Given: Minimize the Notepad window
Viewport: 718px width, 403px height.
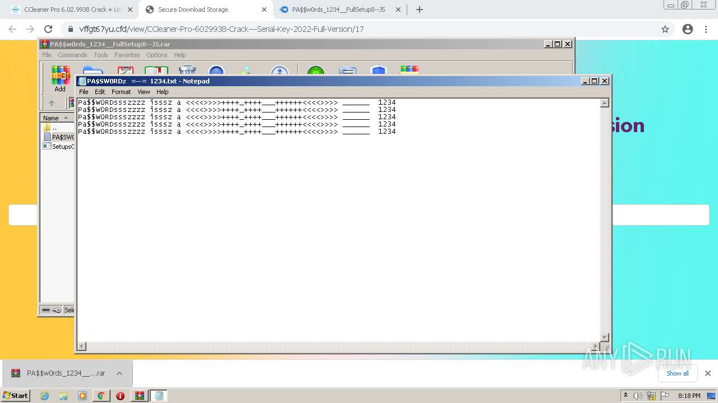Looking at the screenshot, I should coord(586,81).
